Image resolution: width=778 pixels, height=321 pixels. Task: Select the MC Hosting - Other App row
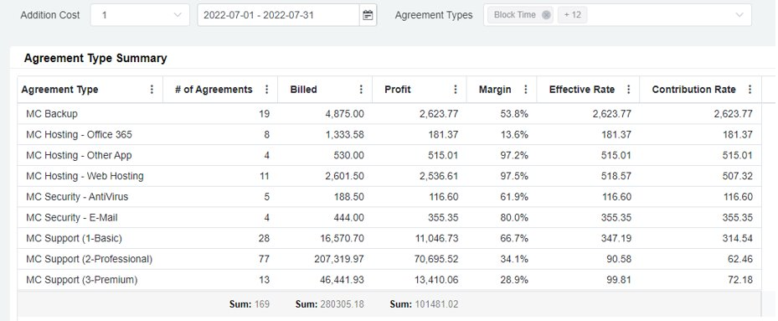coord(389,156)
